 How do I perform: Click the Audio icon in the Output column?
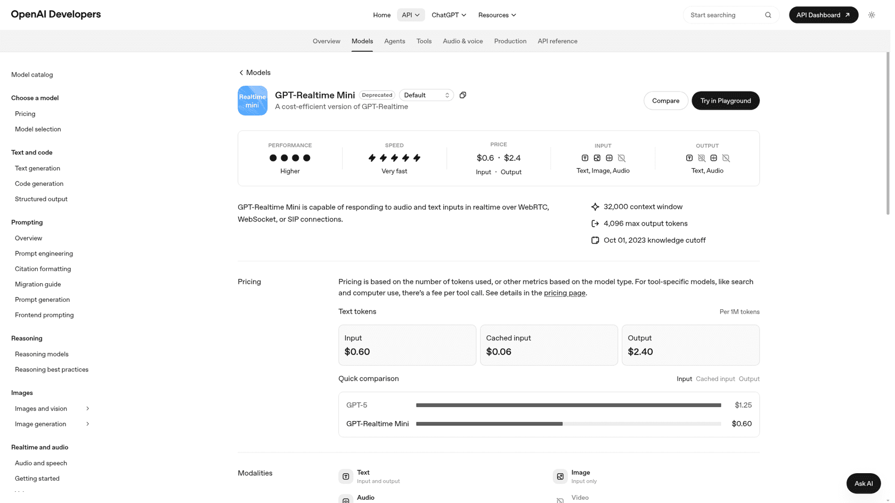coord(714,158)
